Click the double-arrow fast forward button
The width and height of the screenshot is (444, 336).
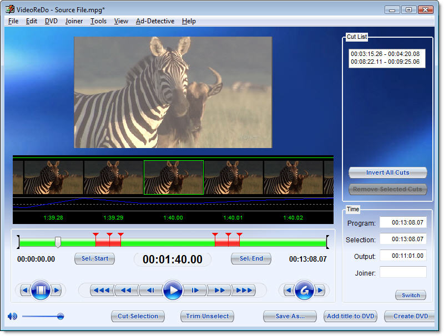pos(220,290)
